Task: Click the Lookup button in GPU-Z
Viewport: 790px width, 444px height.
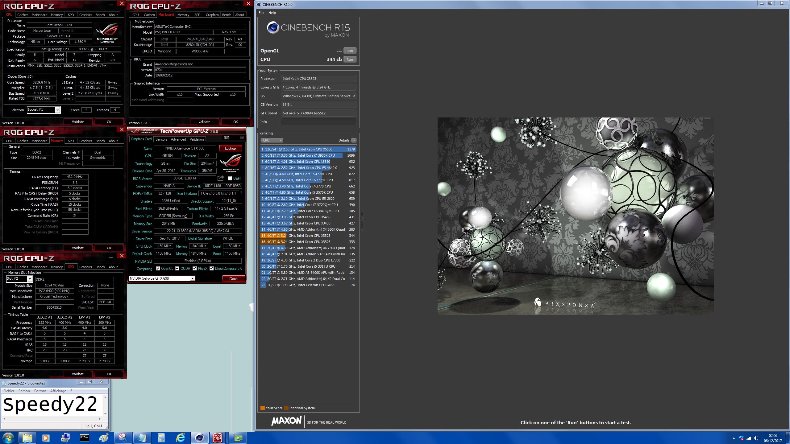Action: click(230, 148)
